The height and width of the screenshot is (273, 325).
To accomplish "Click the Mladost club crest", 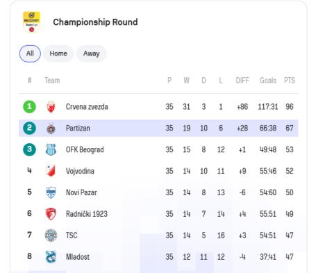I will tap(51, 256).
